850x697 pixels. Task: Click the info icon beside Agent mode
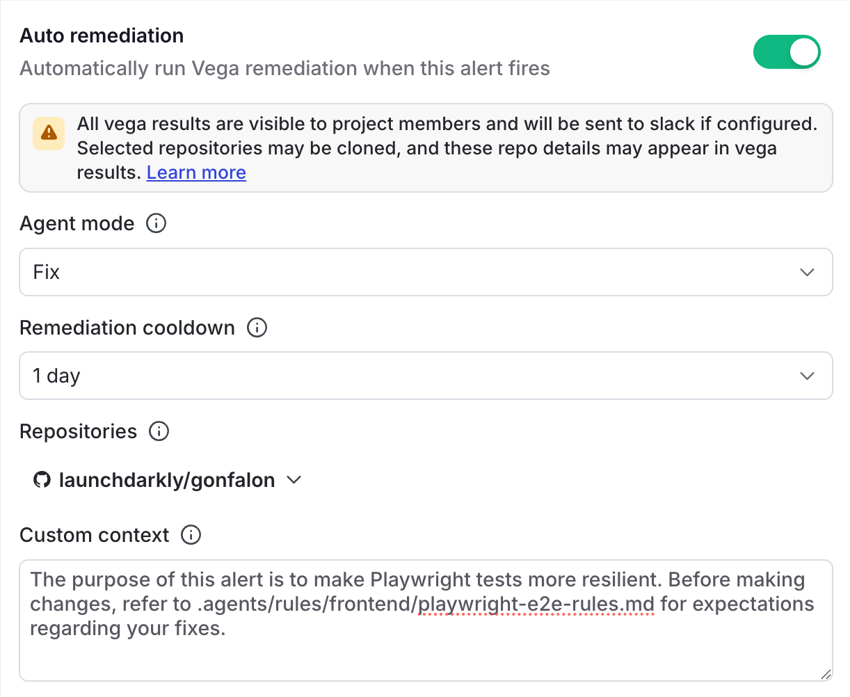coord(157,223)
